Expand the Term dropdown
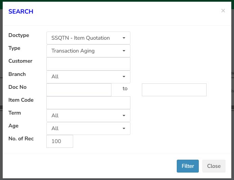The width and height of the screenshot is (234, 180). (88, 116)
